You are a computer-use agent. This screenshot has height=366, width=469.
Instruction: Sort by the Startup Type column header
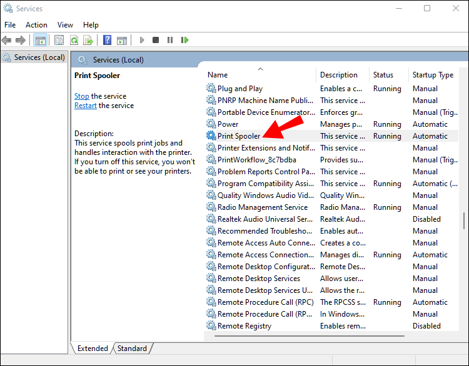[433, 75]
